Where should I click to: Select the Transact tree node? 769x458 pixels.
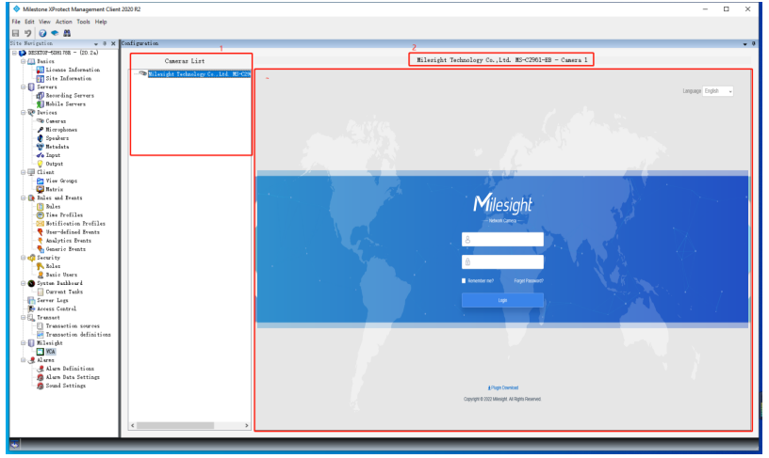click(48, 318)
